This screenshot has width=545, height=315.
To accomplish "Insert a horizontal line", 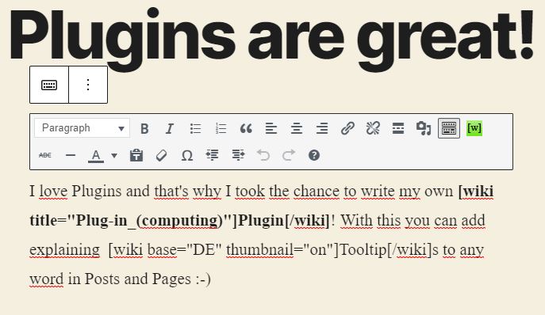I will click(x=71, y=155).
